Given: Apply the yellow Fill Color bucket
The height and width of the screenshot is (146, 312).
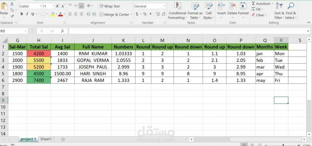Looking at the screenshot, I should [53, 14].
